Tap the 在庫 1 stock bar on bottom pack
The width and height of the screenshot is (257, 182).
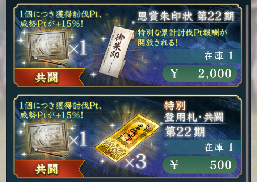pyautogui.click(x=202, y=147)
